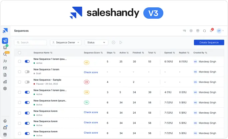The image size is (228, 139).
Task: Sort table by Opened column header
Action: pyautogui.click(x=170, y=53)
